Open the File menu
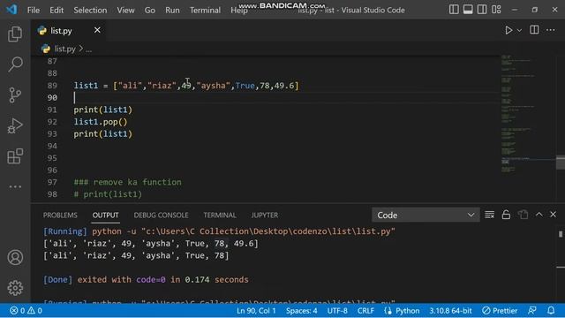Image resolution: width=565 pixels, height=318 pixels. tap(34, 10)
